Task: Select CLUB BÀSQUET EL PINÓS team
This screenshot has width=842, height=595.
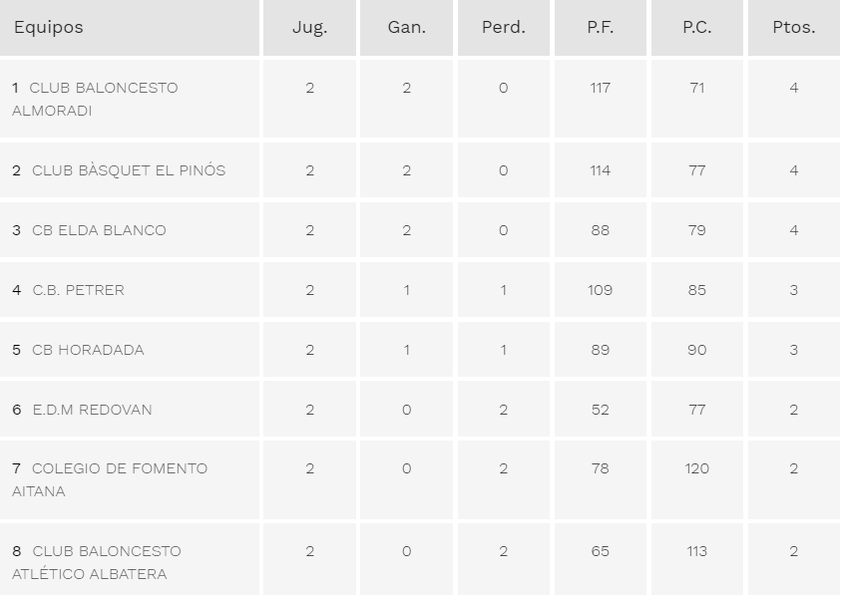Action: tap(129, 170)
